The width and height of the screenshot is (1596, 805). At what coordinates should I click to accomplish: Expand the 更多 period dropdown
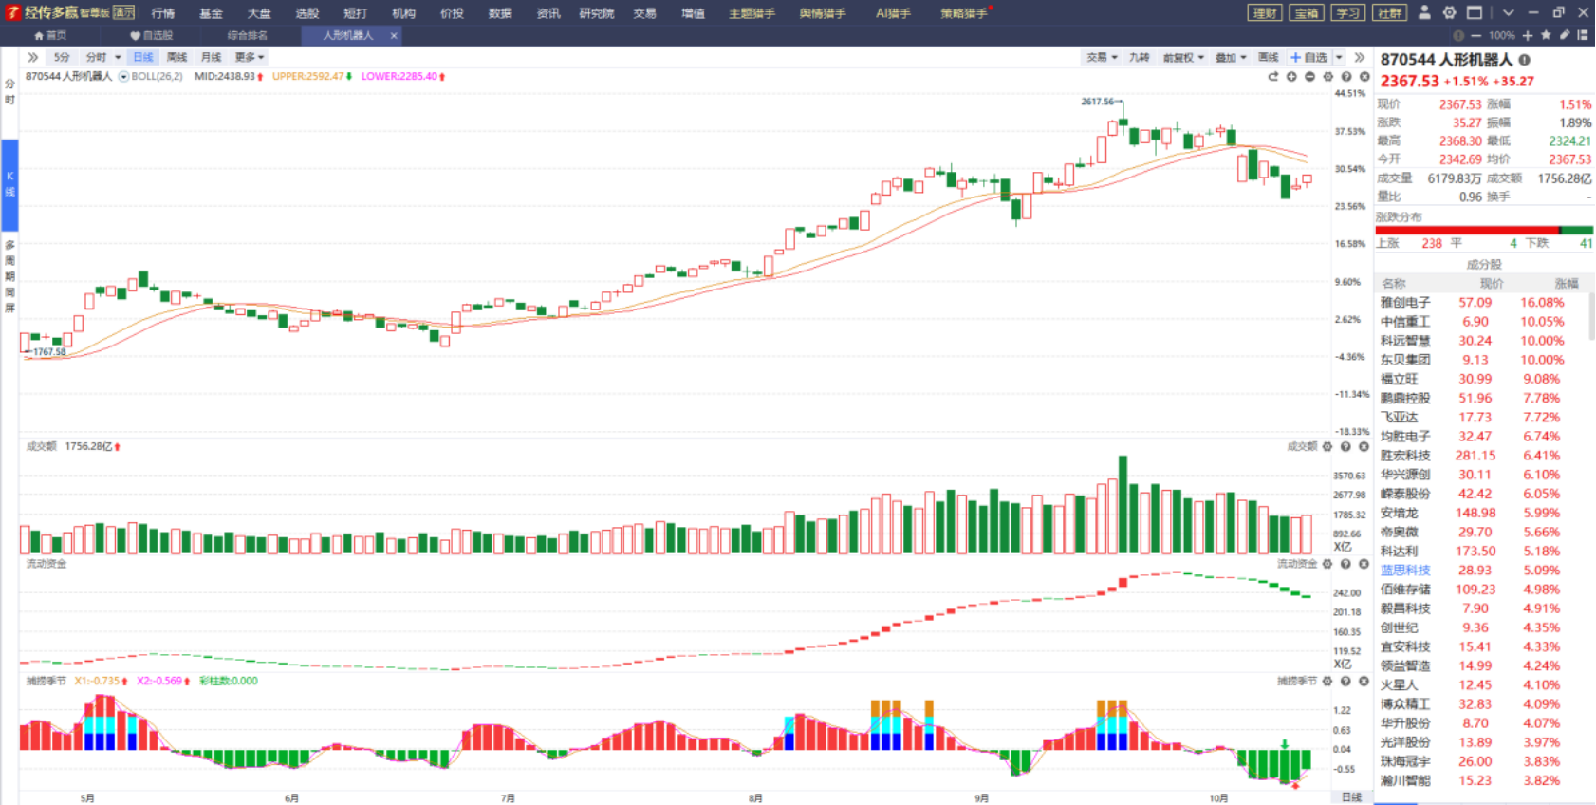(249, 57)
